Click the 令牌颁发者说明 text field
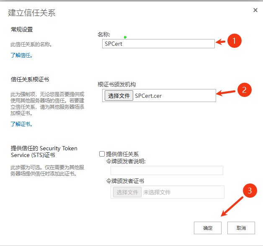Image resolution: width=263 pixels, height=246 pixels. (167, 170)
